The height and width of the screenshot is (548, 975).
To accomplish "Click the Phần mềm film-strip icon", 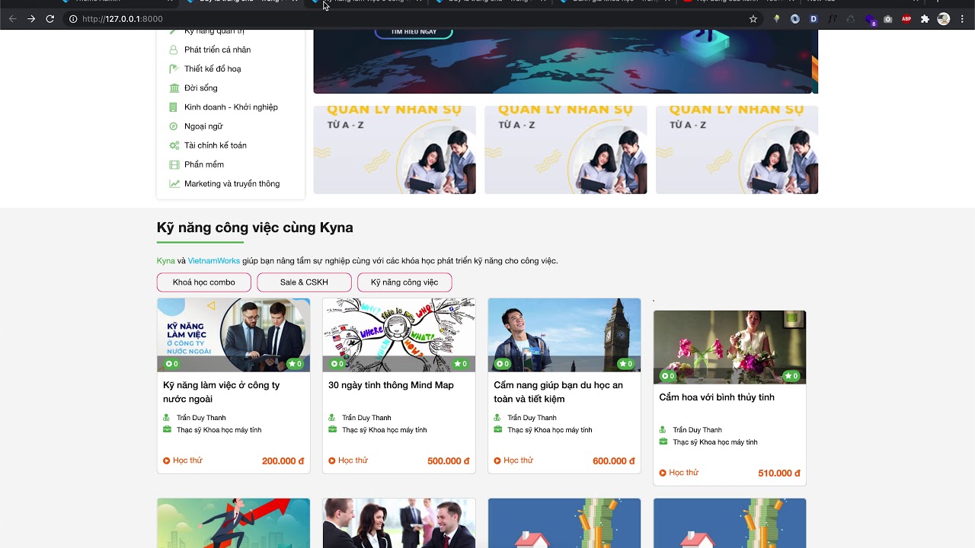I will pos(174,164).
